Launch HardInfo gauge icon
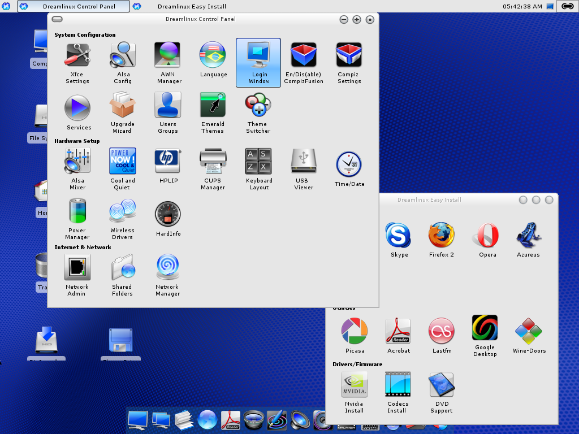579x434 pixels. coord(168,219)
